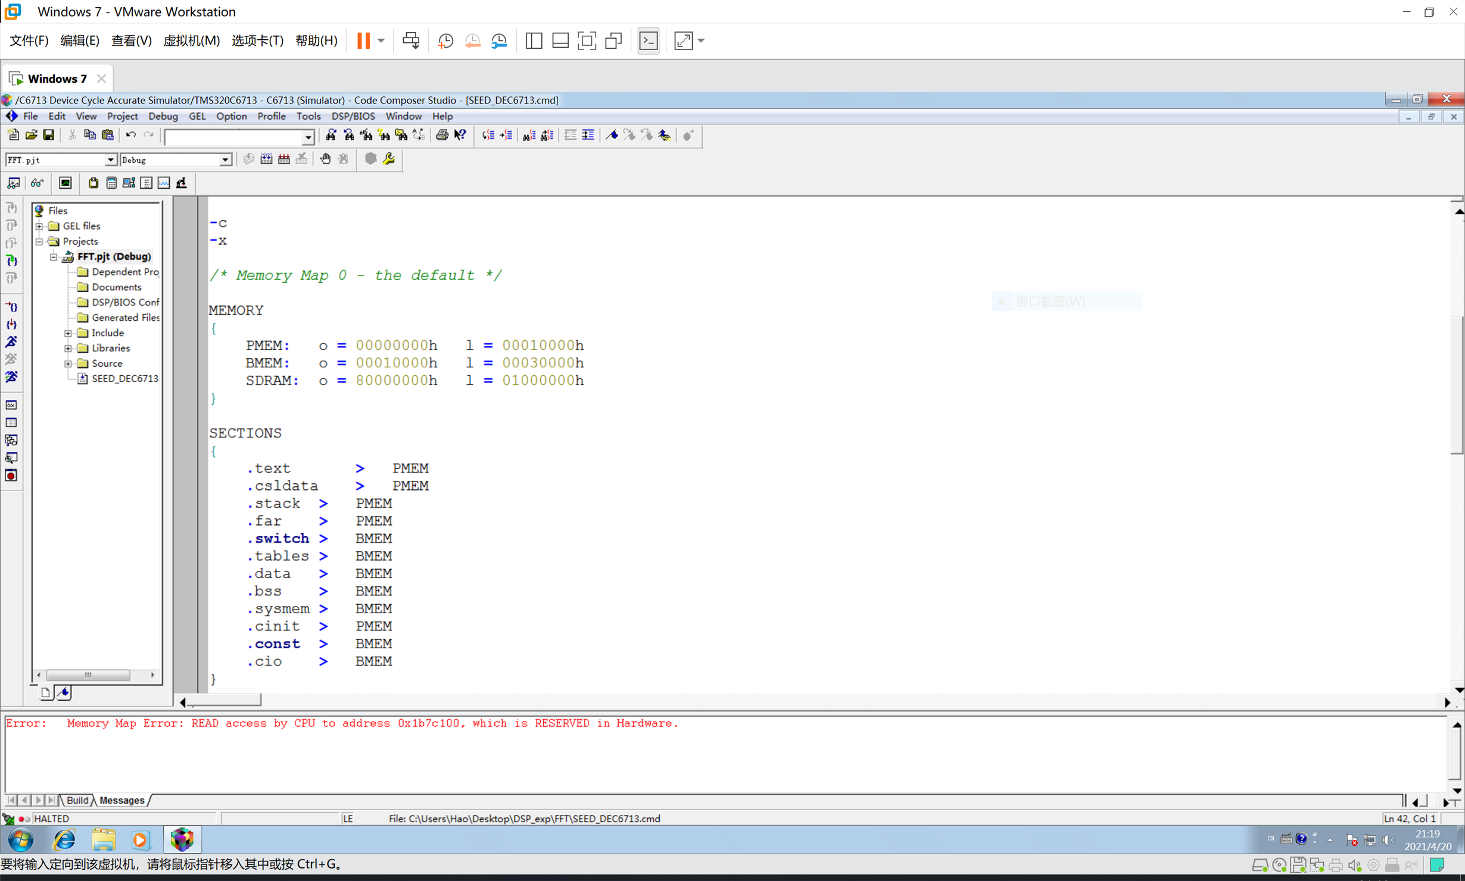The height and width of the screenshot is (881, 1465).
Task: Open Quick Watch glasses icon
Action: click(37, 183)
